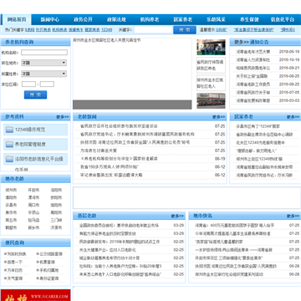
Task: Select 周口市 in 地市老龄
Action: coord(33,205)
